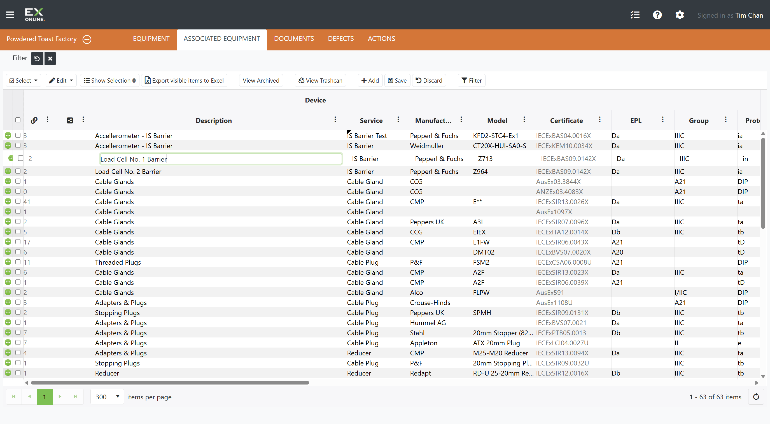
Task: Click the link column header icon
Action: pos(34,120)
